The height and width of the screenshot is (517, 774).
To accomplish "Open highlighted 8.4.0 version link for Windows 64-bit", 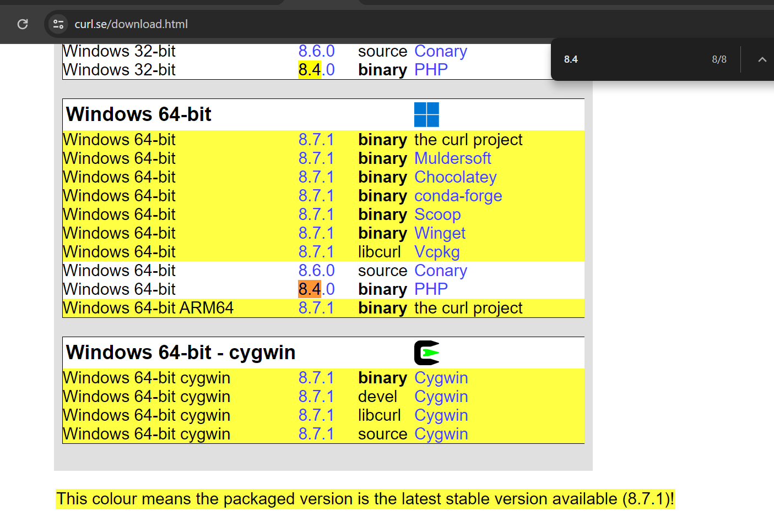I will [316, 289].
